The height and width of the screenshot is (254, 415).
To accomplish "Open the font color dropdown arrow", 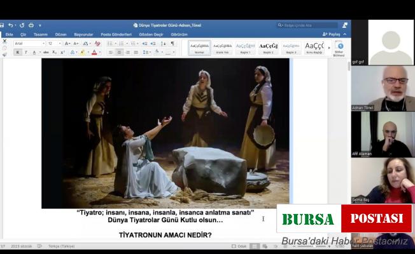I will click(x=100, y=52).
